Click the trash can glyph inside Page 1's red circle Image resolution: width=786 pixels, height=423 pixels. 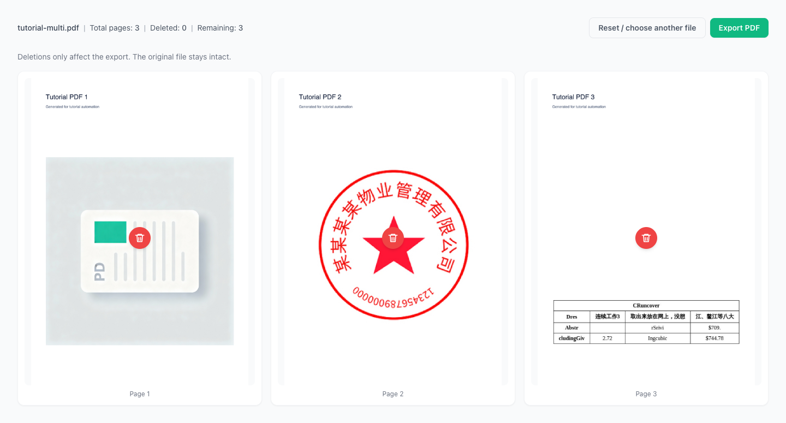coord(139,237)
